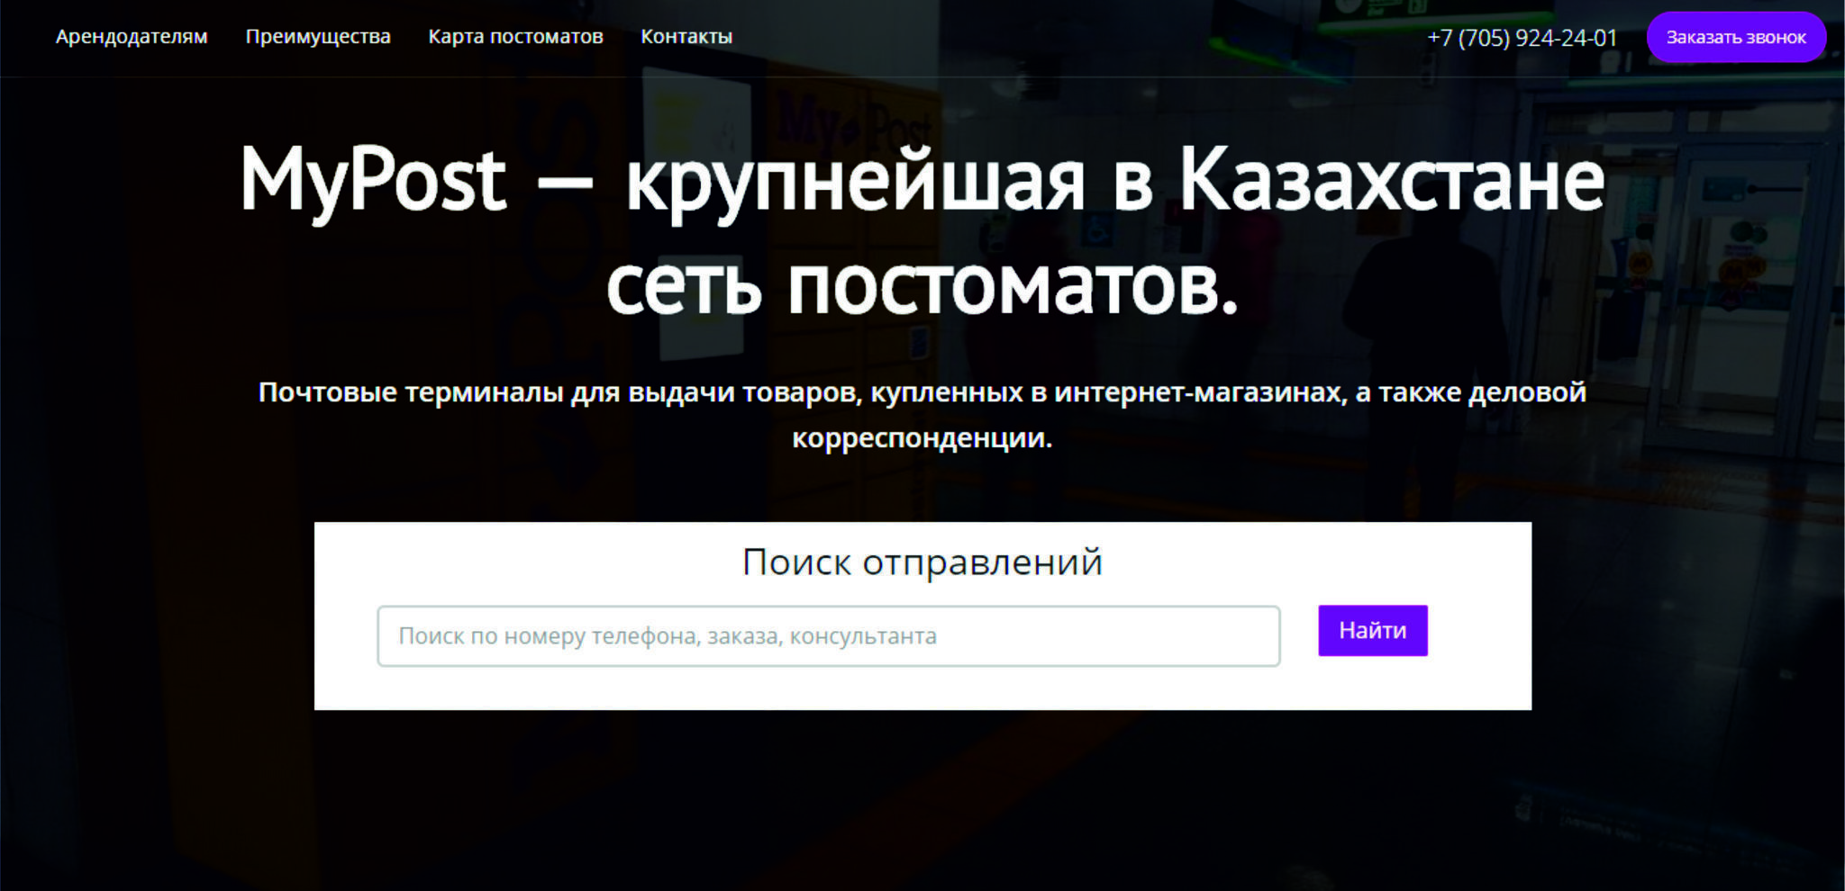1845x891 pixels.
Task: Select the Контакты navigation link
Action: [686, 37]
